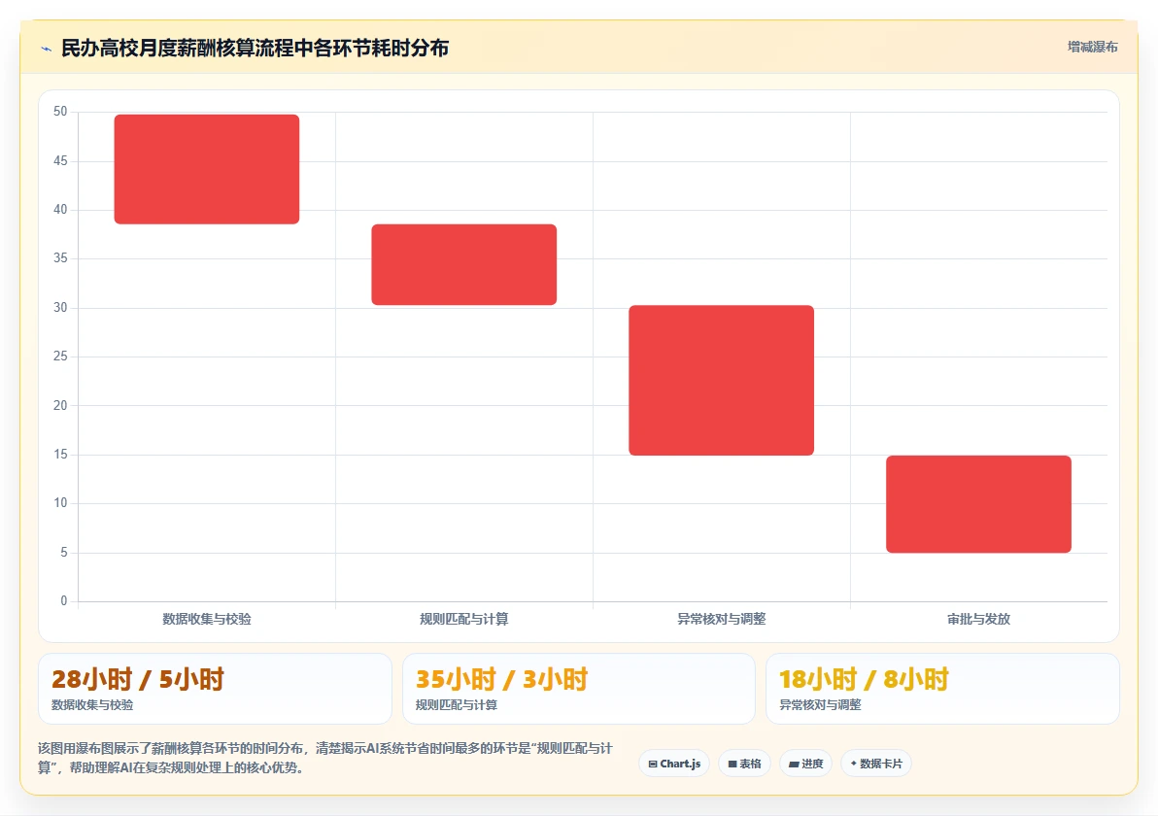The height and width of the screenshot is (816, 1158).
Task: Click the y-axis value 10
Action: [x=60, y=503]
